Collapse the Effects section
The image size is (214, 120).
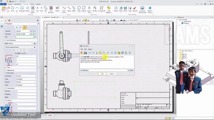(6, 101)
